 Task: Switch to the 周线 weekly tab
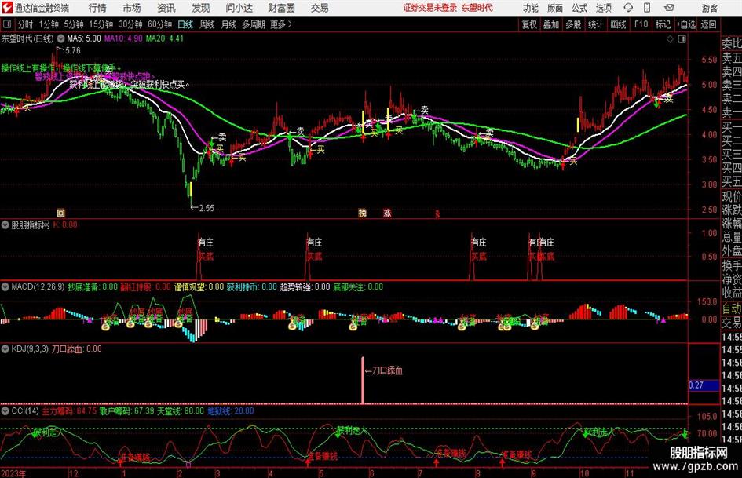point(207,24)
